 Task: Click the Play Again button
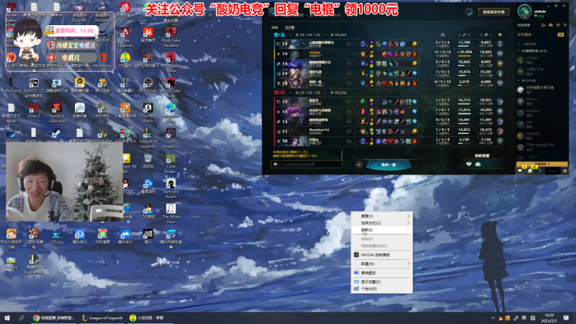pos(388,165)
